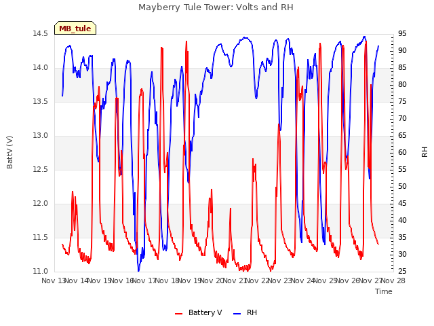The image size is (434, 326).
Task: Click the 45 right axis value
Action: tap(402, 204)
